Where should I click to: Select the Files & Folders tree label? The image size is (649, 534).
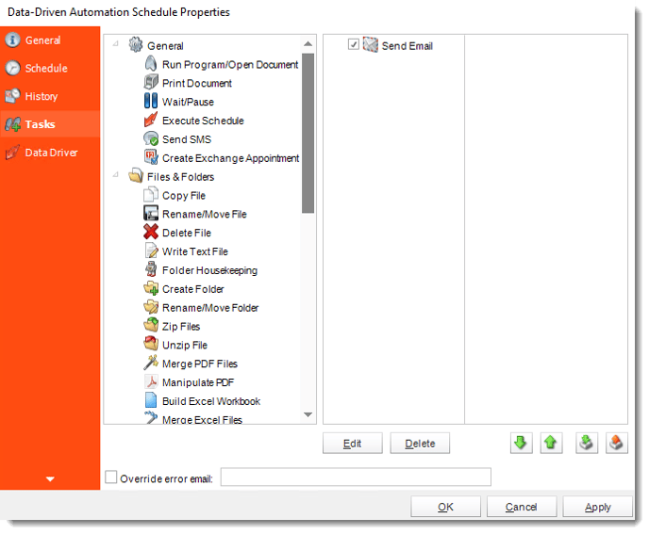point(180,177)
